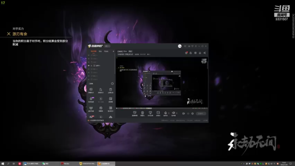Select the active orange scene tab
The height and width of the screenshot is (166, 295).
[x=94, y=51]
